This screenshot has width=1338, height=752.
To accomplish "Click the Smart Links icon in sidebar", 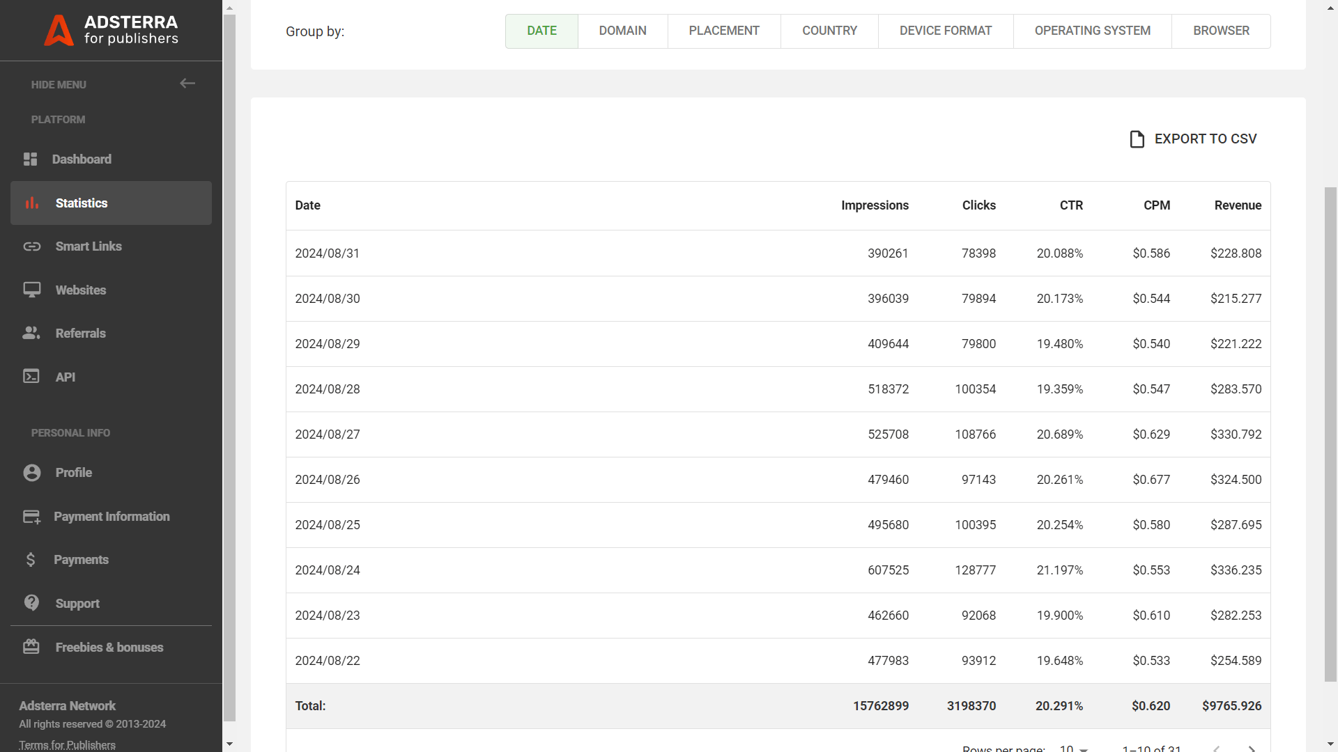I will pos(32,246).
